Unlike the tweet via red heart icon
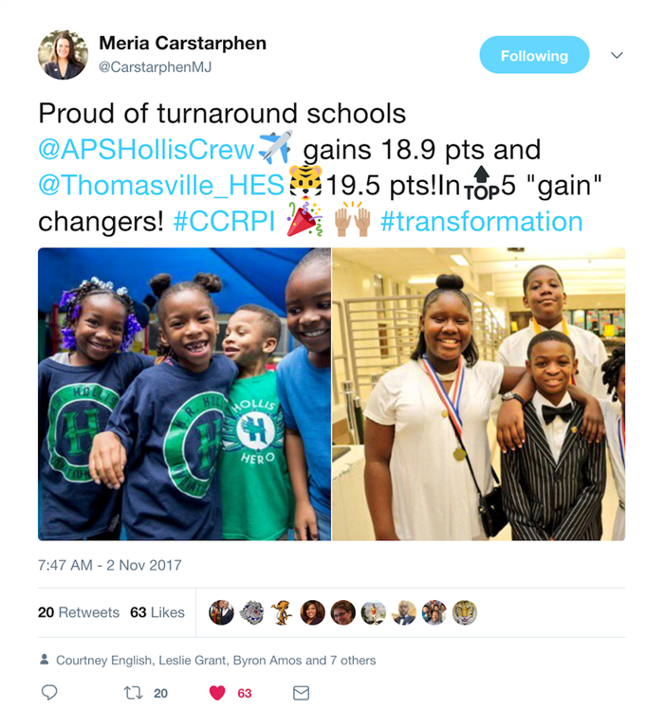Image resolution: width=664 pixels, height=709 pixels. [x=217, y=693]
